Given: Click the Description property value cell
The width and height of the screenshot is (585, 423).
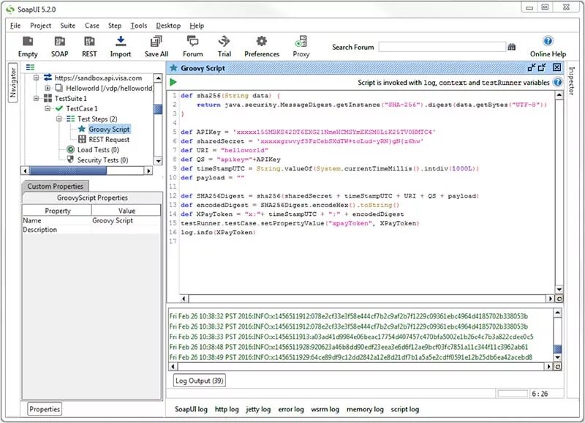Looking at the screenshot, I should [127, 230].
